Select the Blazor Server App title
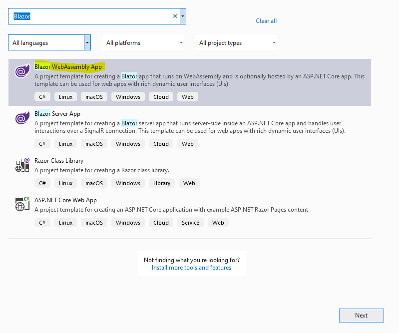This screenshot has height=333, width=399. (x=57, y=114)
